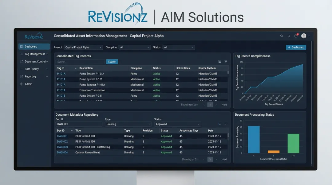Click the Source System column header
332x185 pixels.
click(207, 68)
